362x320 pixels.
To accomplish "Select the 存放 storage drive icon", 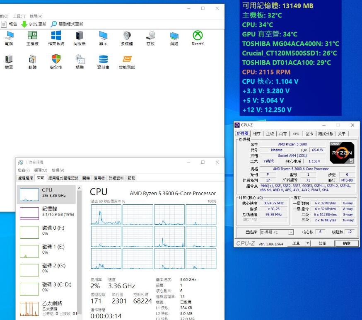I will [x=150, y=38].
